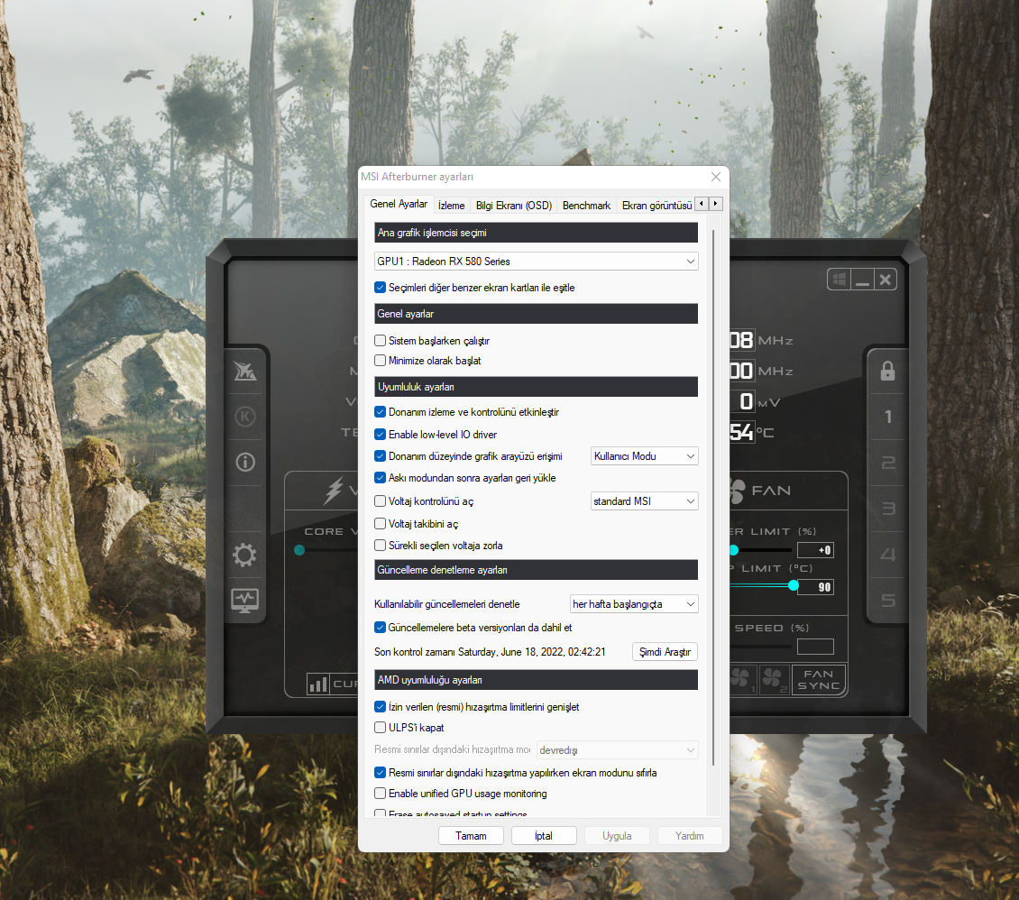Switch to Ekran görüntüsü tab
The height and width of the screenshot is (900, 1019).
click(656, 206)
